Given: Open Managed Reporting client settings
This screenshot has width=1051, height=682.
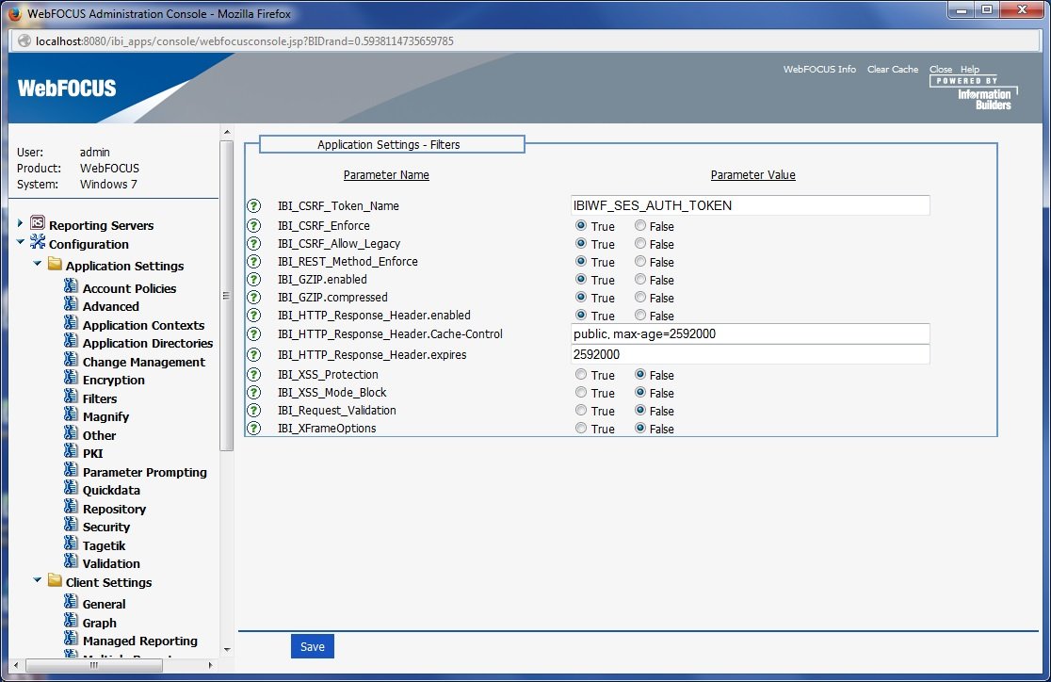Looking at the screenshot, I should (x=140, y=641).
